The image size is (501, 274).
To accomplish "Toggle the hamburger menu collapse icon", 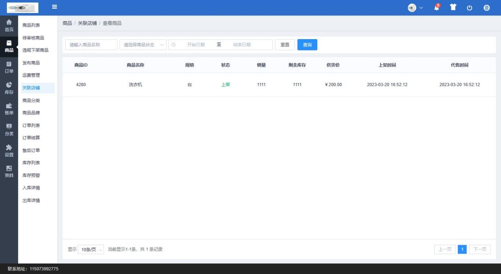I will click(x=54, y=7).
